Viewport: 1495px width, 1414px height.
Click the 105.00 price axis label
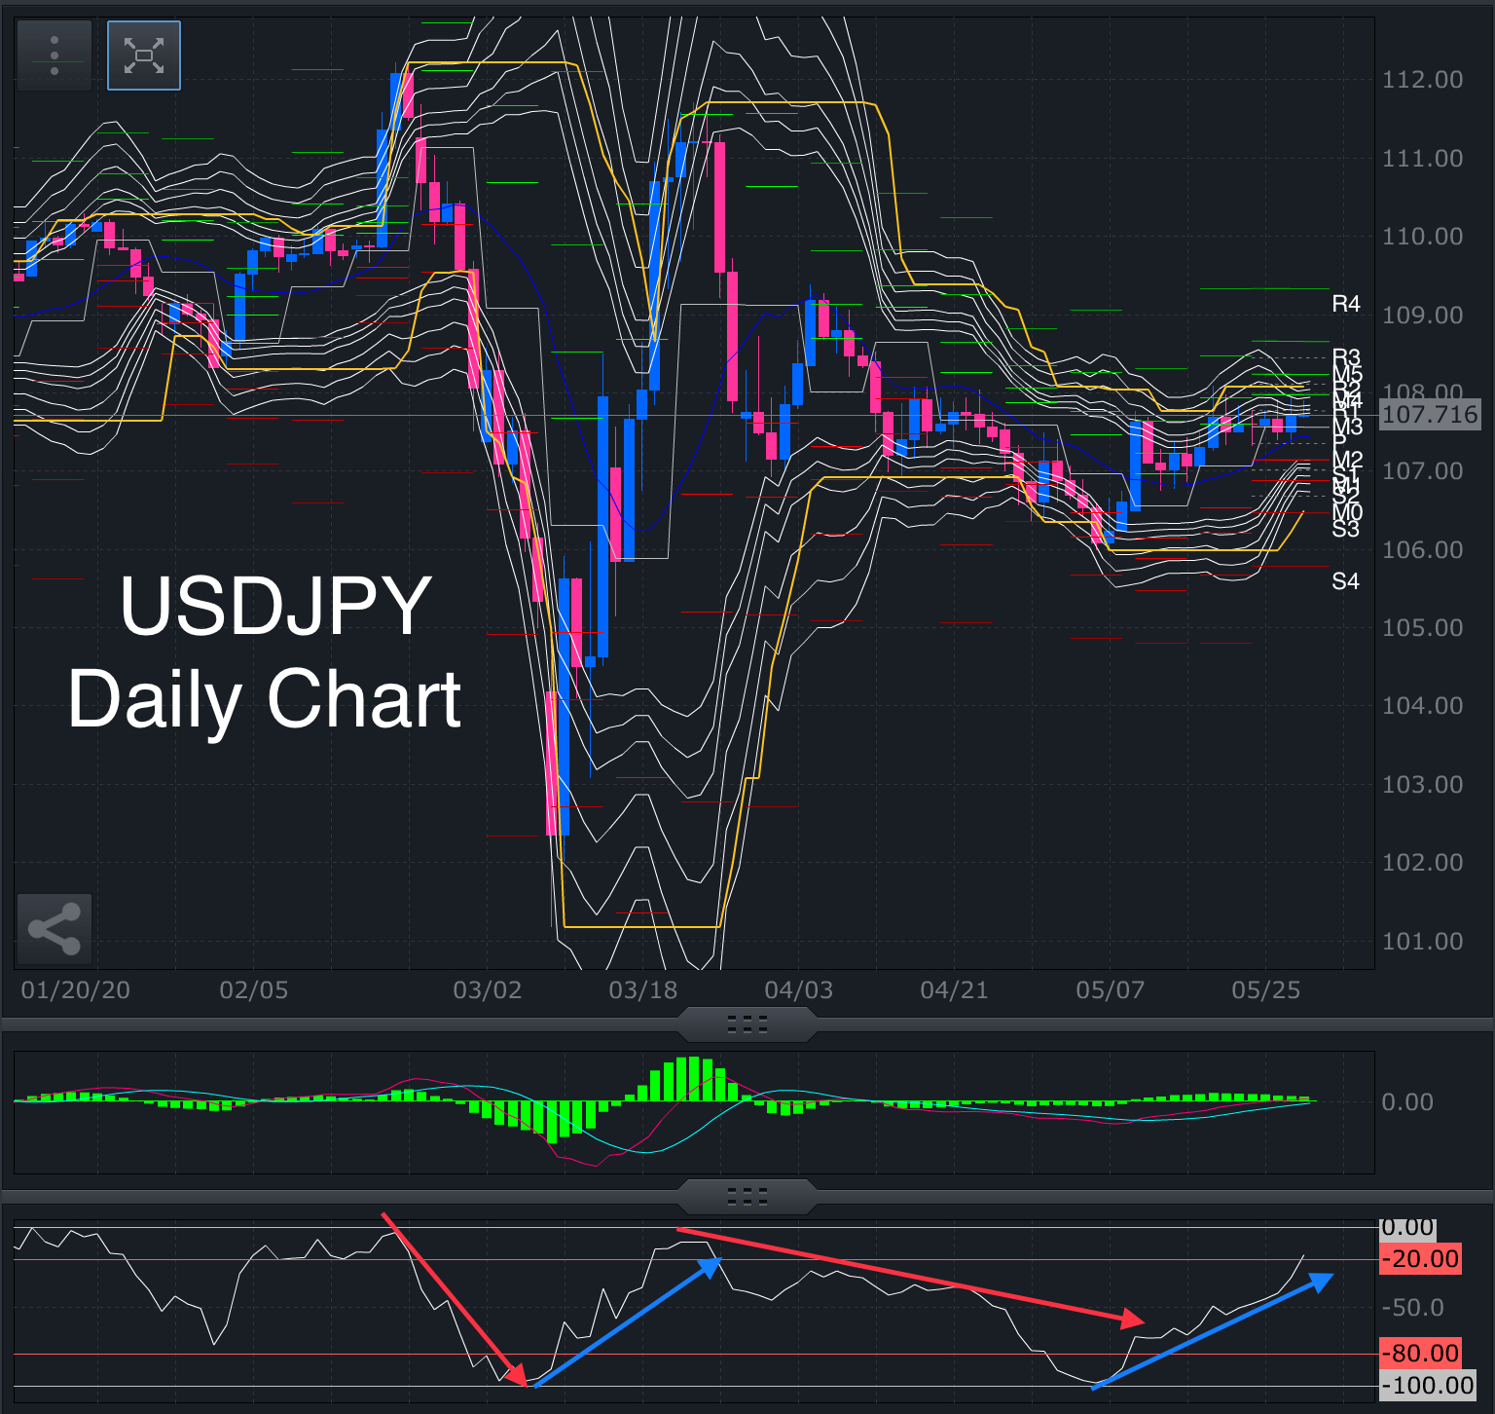(x=1422, y=628)
